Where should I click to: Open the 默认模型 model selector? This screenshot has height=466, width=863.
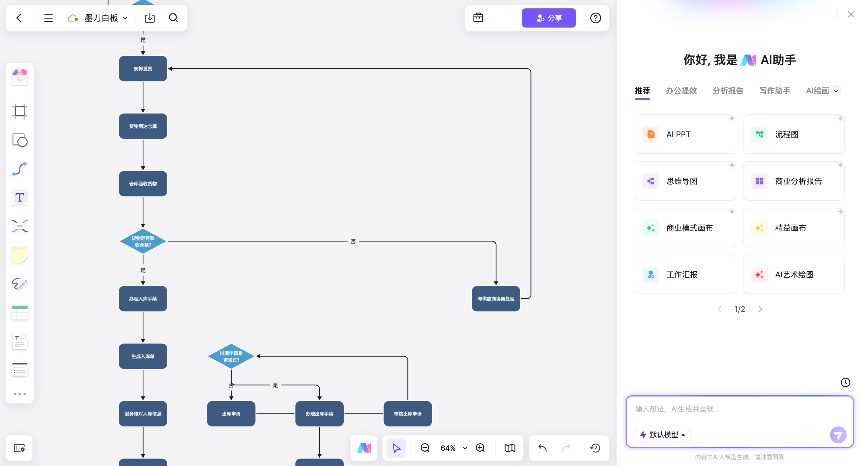point(662,435)
